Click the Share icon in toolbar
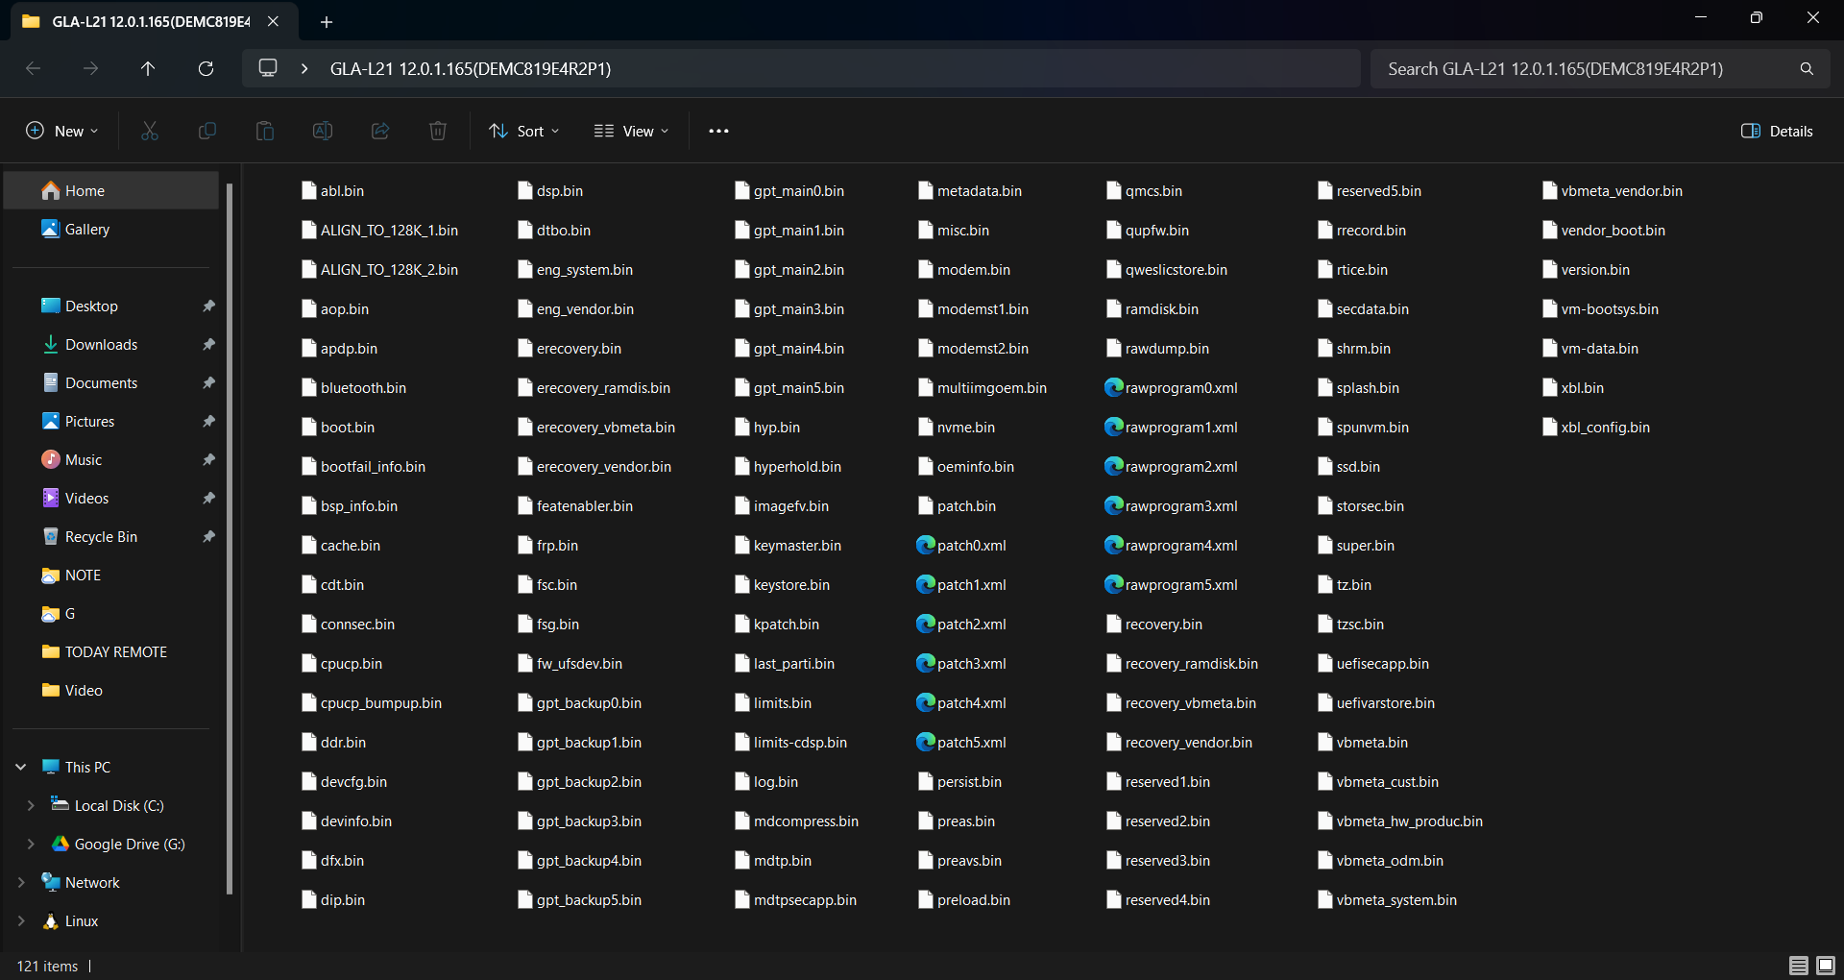The image size is (1844, 980). click(x=380, y=131)
